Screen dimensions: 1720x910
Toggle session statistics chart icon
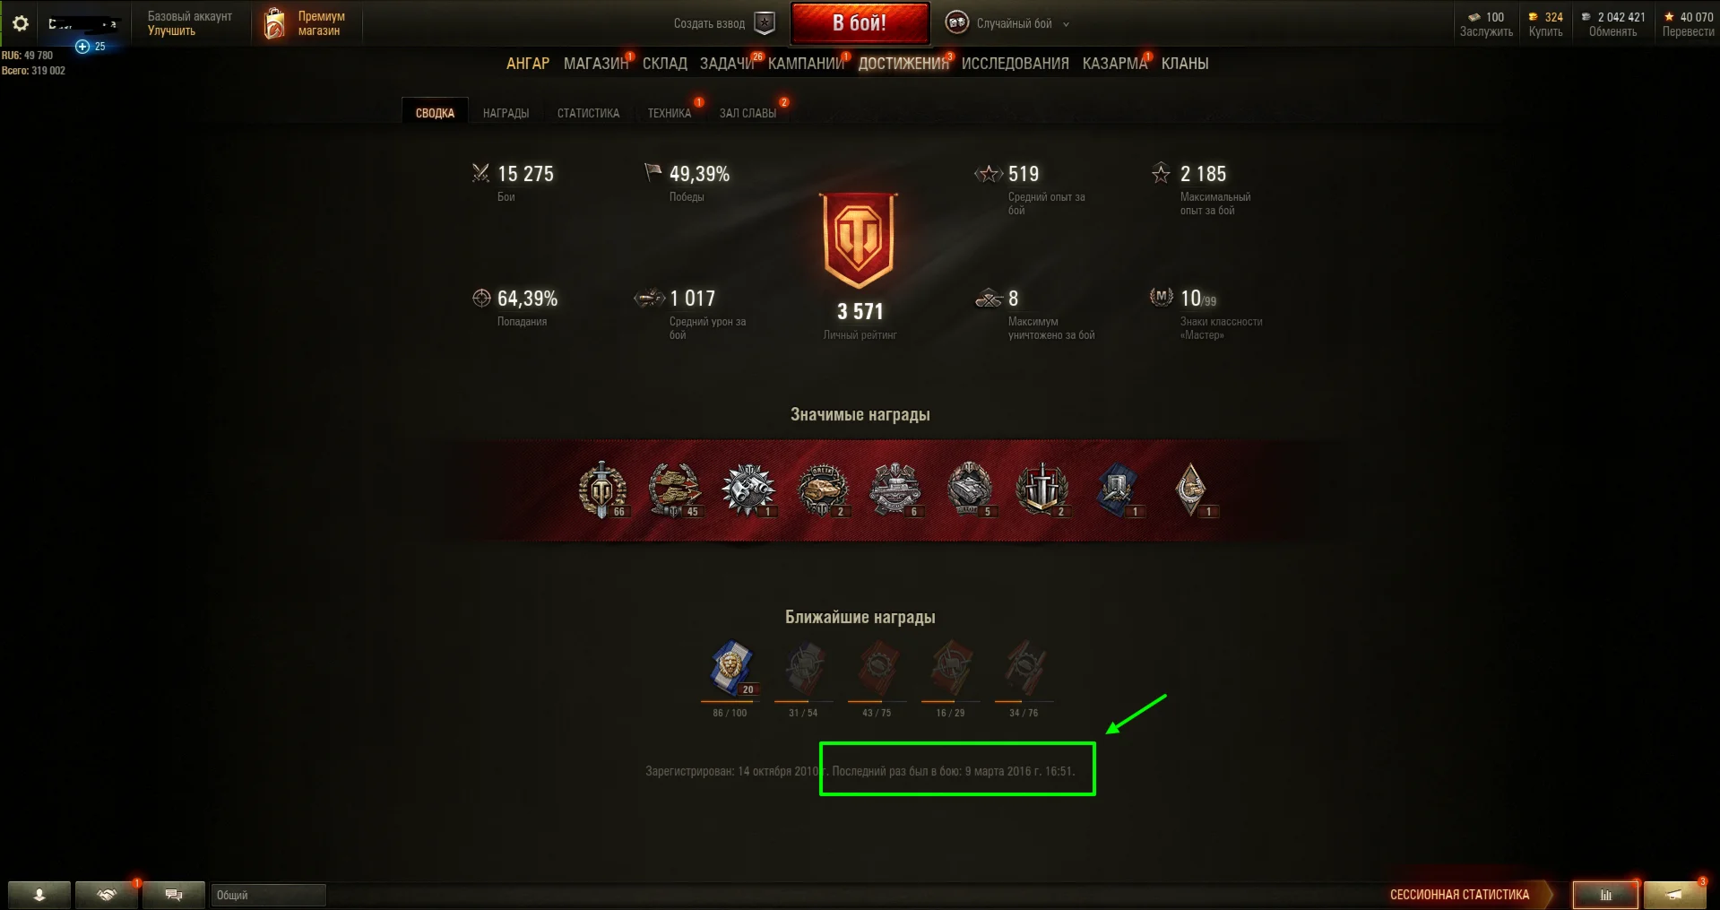click(x=1605, y=895)
